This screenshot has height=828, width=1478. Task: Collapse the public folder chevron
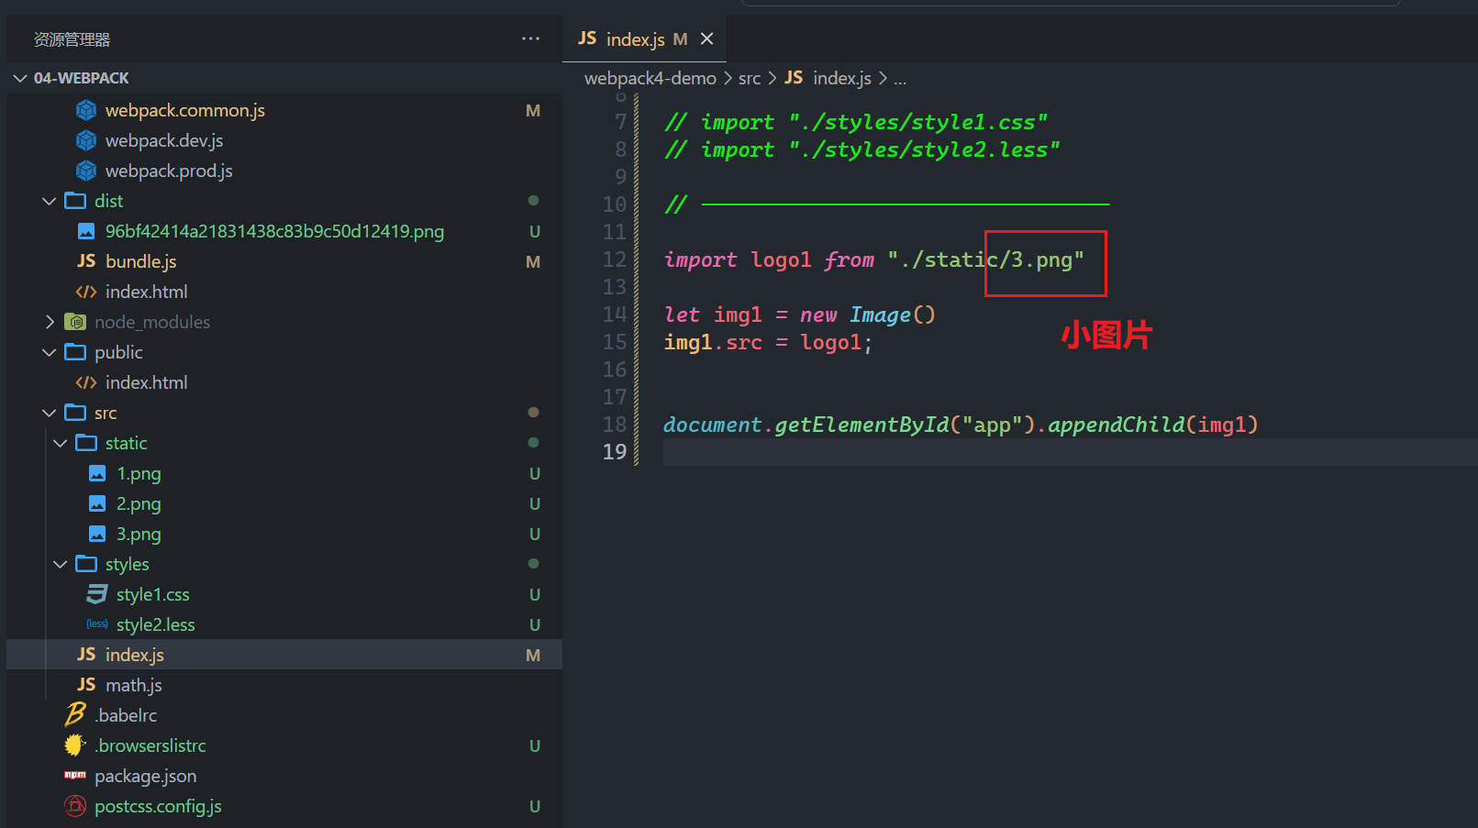tap(50, 352)
